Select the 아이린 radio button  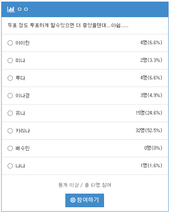tap(10, 43)
